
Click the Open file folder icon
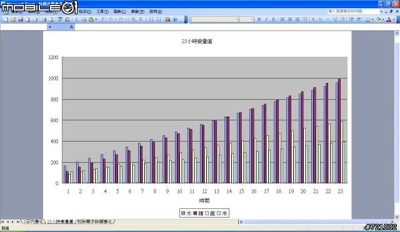pos(13,19)
